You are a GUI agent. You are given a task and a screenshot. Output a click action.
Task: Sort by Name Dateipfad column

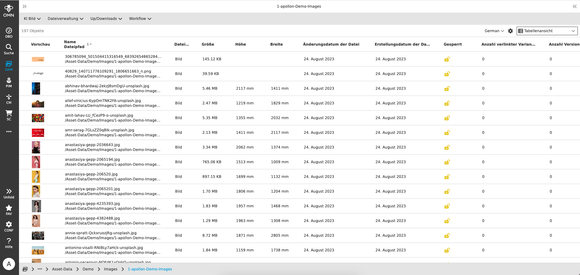pyautogui.click(x=74, y=44)
